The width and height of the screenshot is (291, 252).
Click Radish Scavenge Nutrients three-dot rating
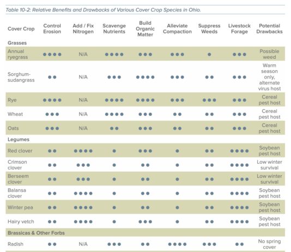(x=114, y=244)
